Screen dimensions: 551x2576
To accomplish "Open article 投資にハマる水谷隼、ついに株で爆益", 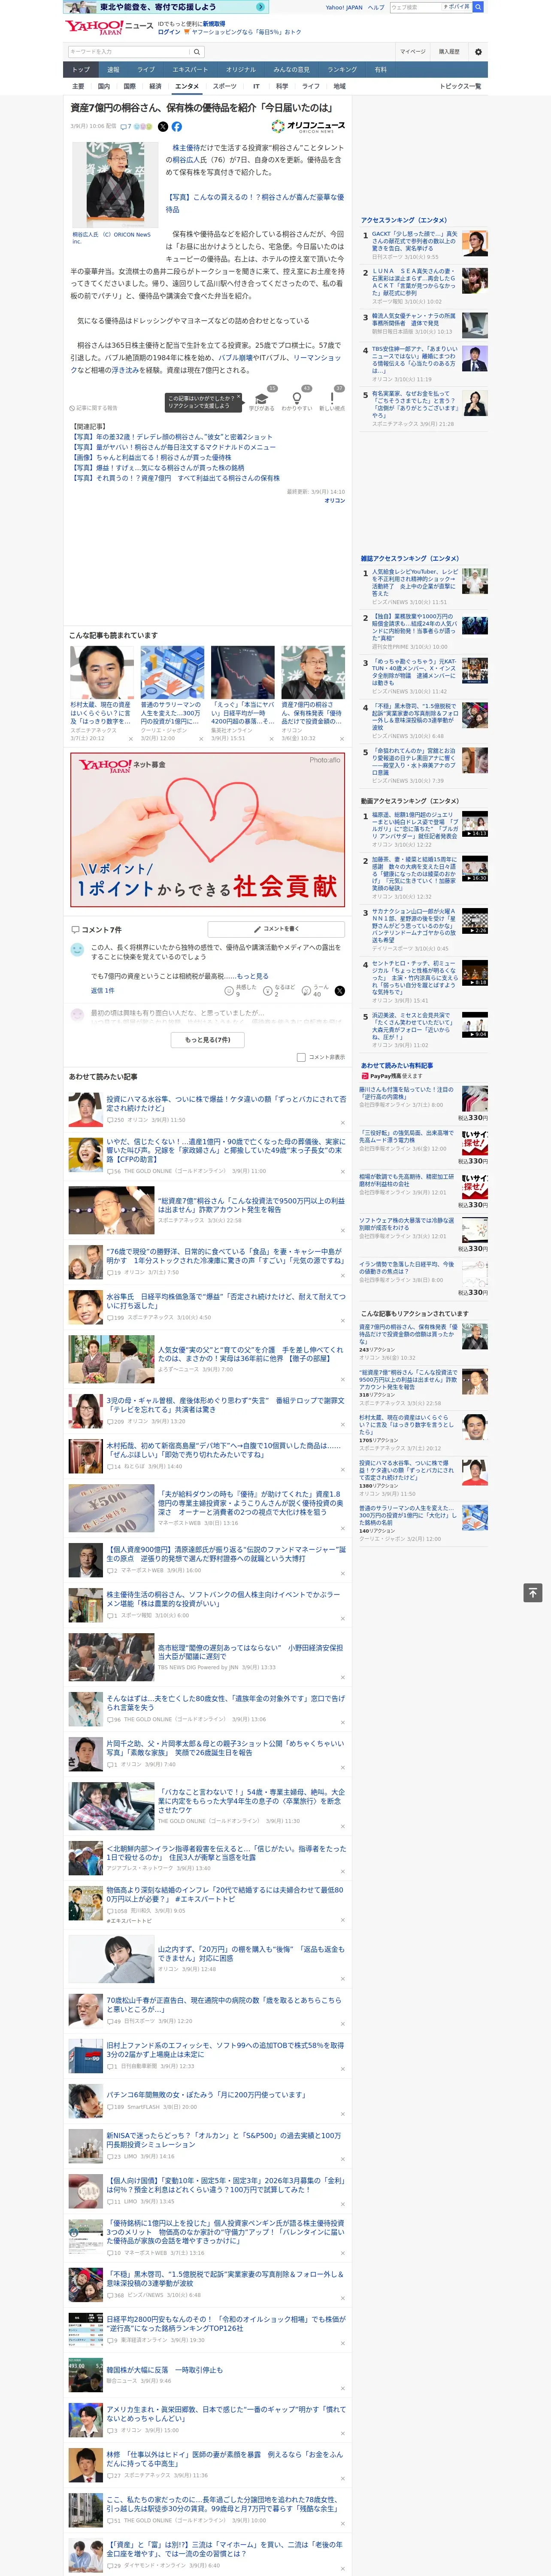I will click(226, 1103).
